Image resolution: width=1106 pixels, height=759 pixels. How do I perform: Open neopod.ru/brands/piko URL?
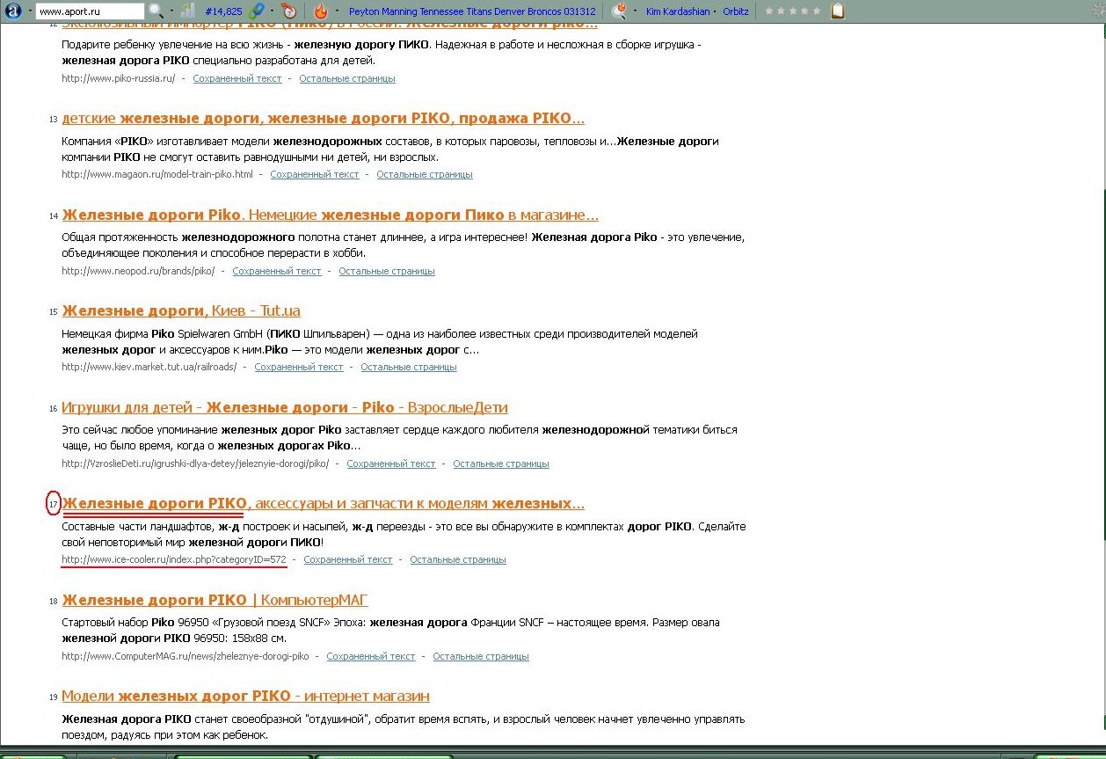tap(138, 271)
